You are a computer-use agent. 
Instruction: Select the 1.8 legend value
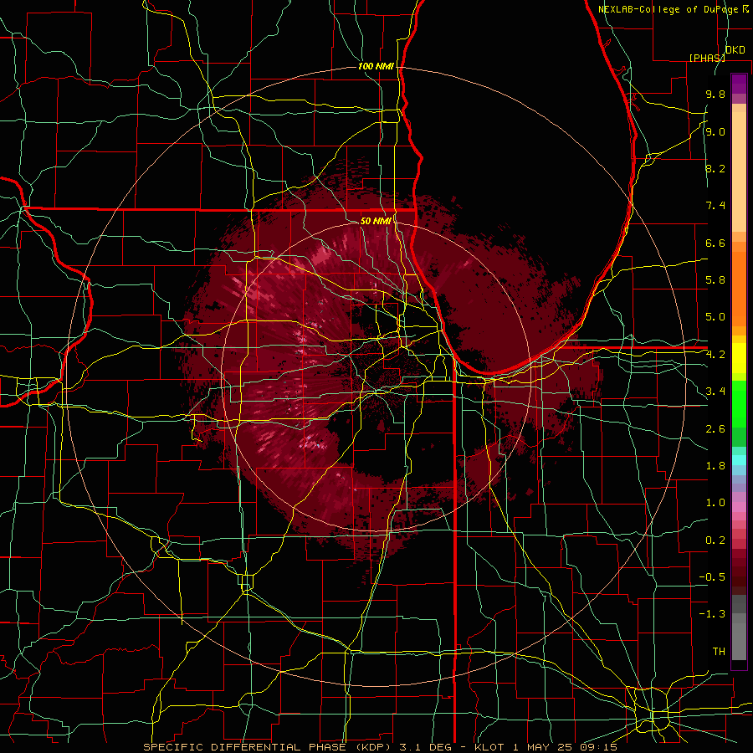(x=715, y=466)
